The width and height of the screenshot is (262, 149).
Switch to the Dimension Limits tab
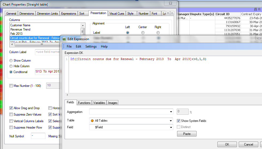click(x=48, y=14)
